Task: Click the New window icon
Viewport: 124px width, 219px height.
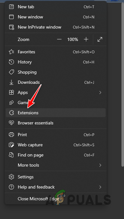Action: click(11, 17)
